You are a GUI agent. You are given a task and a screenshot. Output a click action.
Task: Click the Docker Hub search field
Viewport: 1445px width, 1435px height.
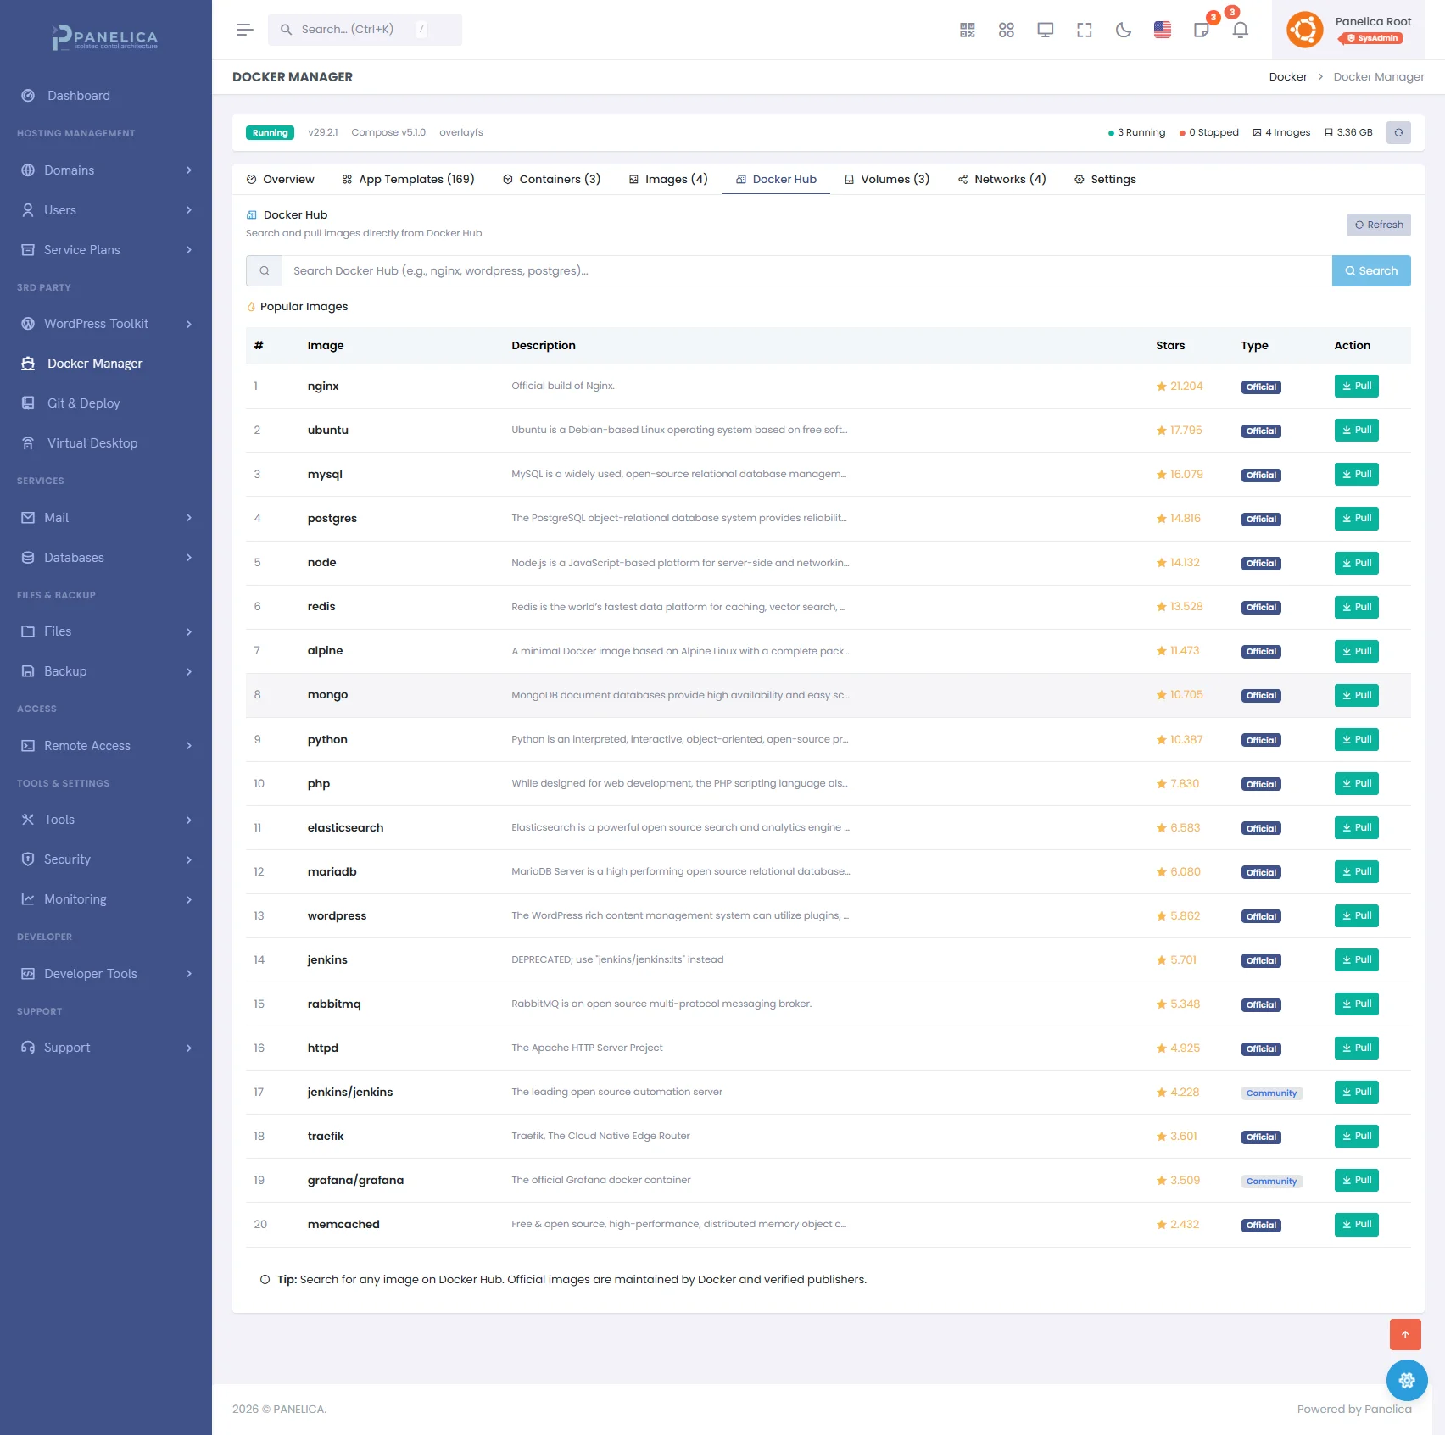point(806,270)
